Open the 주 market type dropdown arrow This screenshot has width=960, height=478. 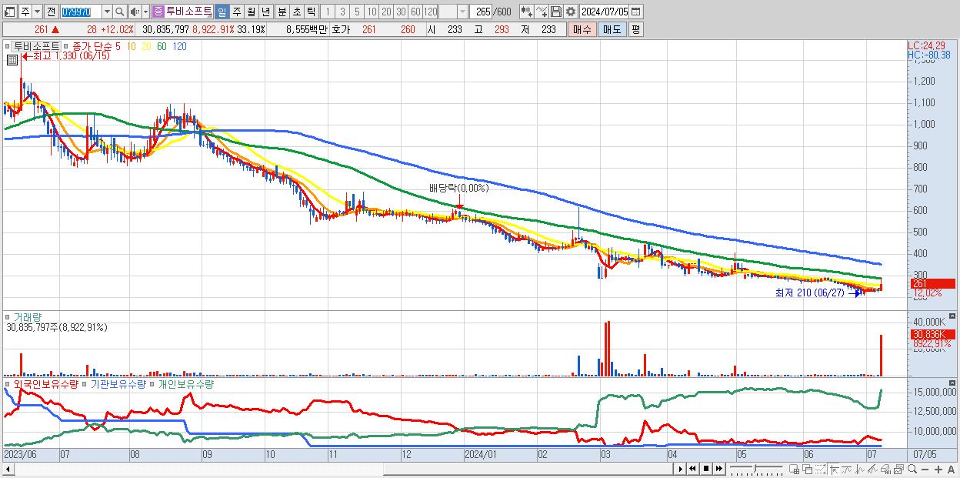(x=37, y=12)
